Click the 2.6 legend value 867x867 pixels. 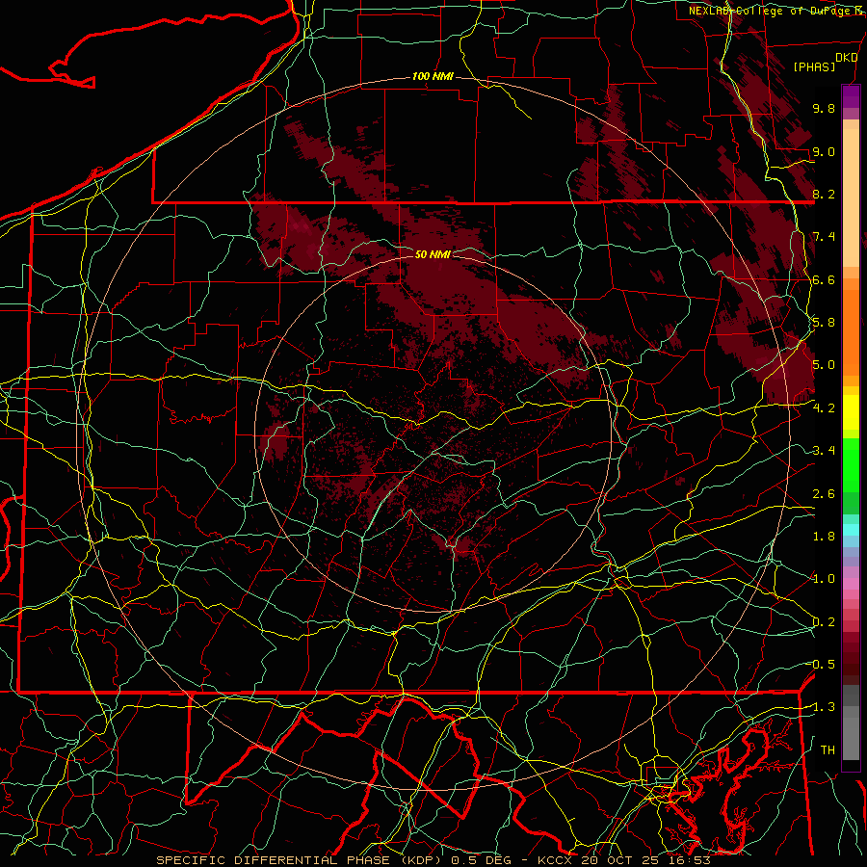[824, 494]
